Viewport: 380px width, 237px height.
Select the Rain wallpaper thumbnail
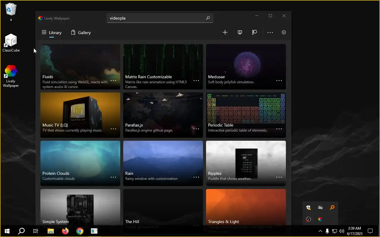[x=163, y=163]
